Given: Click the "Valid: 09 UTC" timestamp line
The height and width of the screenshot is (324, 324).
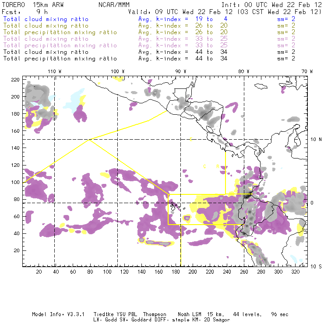Looking at the screenshot, I should (x=225, y=12).
